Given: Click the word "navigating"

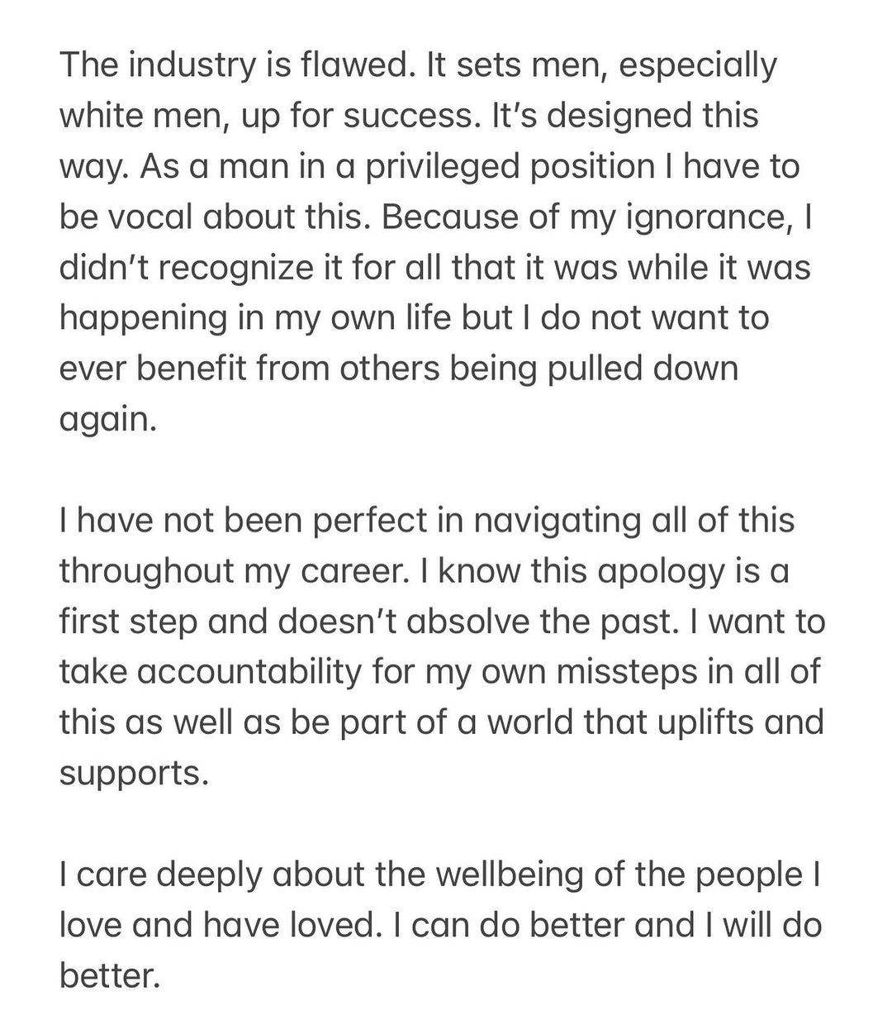Looking at the screenshot, I should (548, 521).
